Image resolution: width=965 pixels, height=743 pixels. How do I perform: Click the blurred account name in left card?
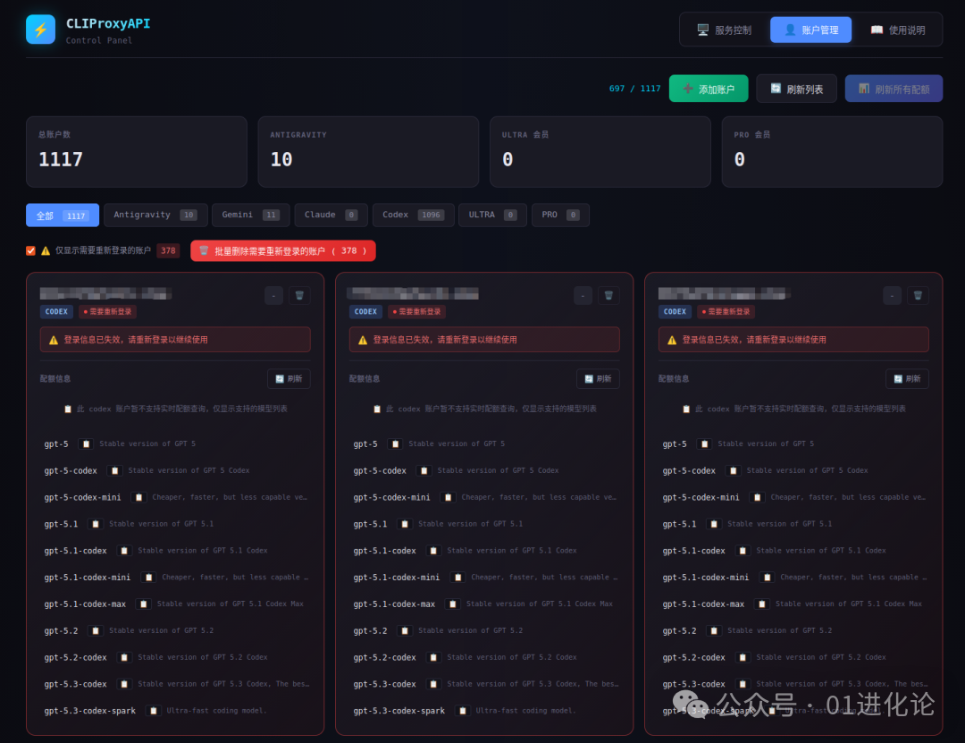pos(105,293)
